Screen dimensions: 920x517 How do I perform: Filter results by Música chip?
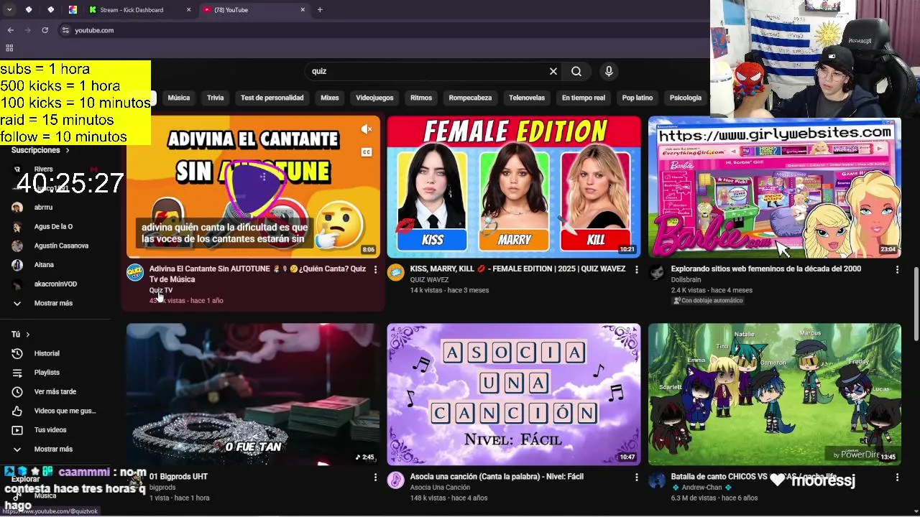tap(179, 98)
